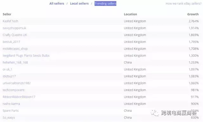Click United Kingdom in Kashif Tech row
This screenshot has height=122, width=203.
(x=135, y=21)
